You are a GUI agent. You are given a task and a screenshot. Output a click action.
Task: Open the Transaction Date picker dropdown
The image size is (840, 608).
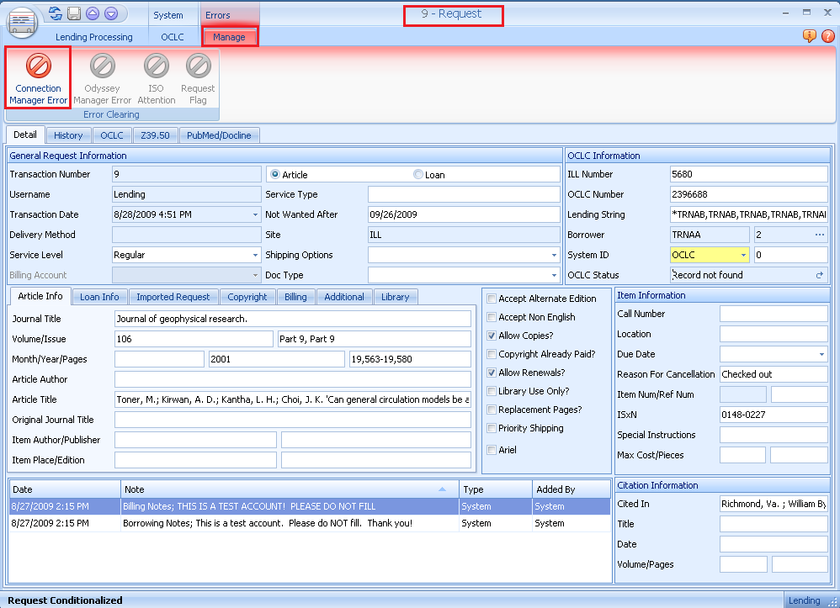(255, 214)
